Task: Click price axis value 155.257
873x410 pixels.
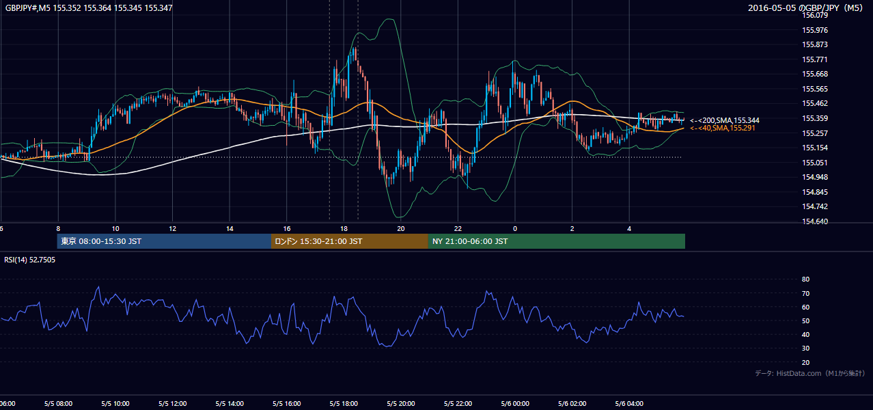Action: 815,133
